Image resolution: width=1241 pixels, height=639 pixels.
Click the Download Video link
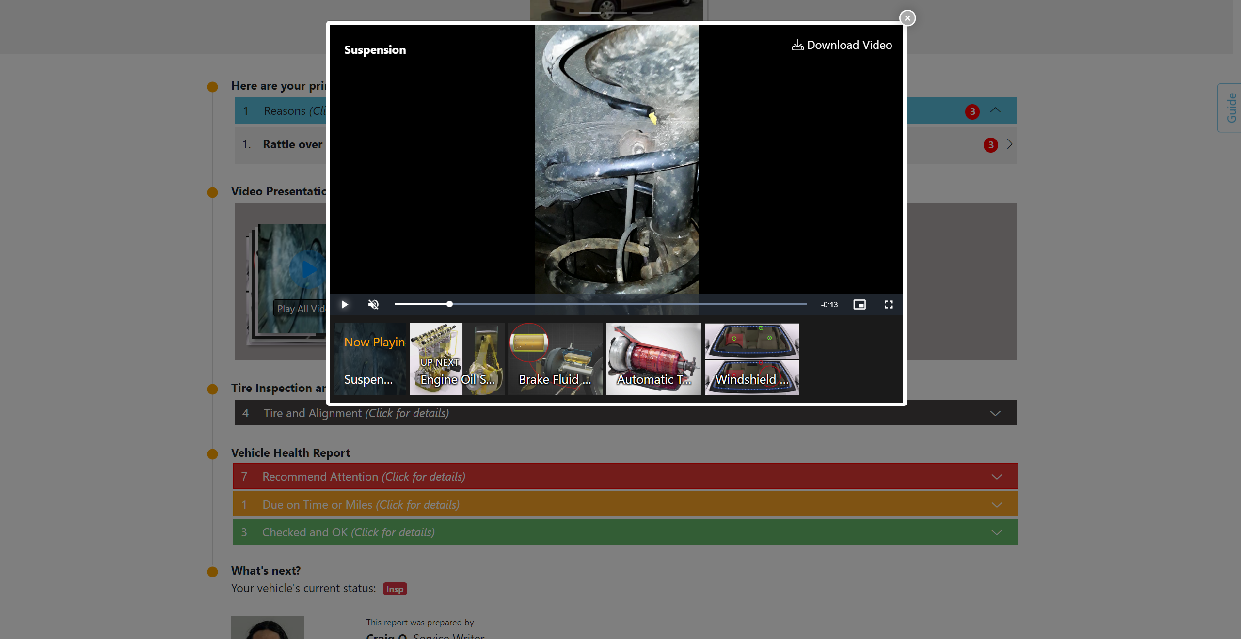(x=842, y=45)
